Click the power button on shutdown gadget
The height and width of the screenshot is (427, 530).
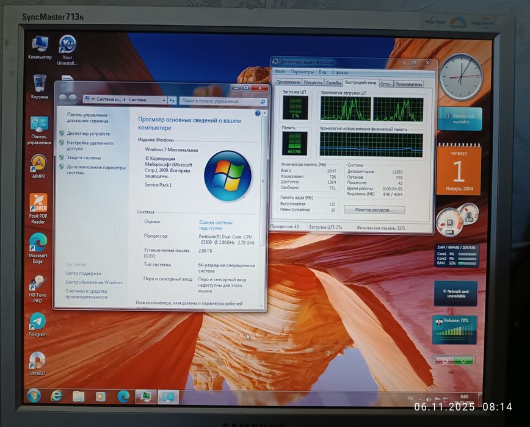pos(445,361)
